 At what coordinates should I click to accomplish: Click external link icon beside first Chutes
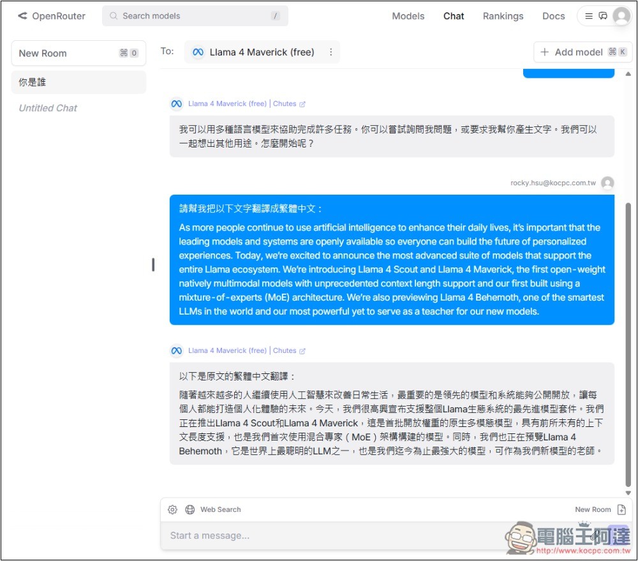point(302,104)
